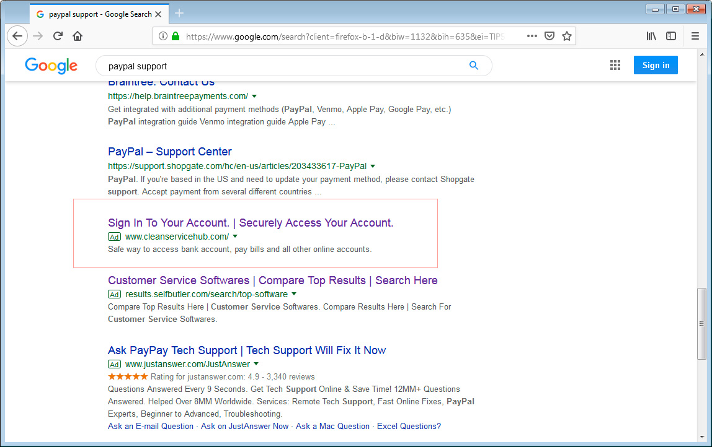Reload the current page
712x447 pixels.
point(58,37)
